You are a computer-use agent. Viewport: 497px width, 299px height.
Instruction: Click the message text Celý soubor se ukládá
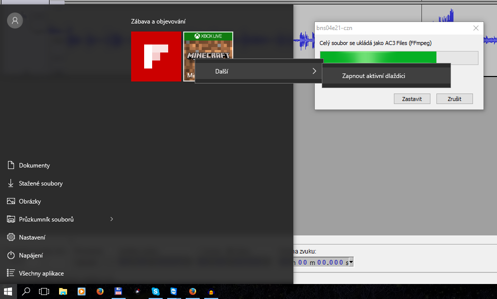(375, 43)
